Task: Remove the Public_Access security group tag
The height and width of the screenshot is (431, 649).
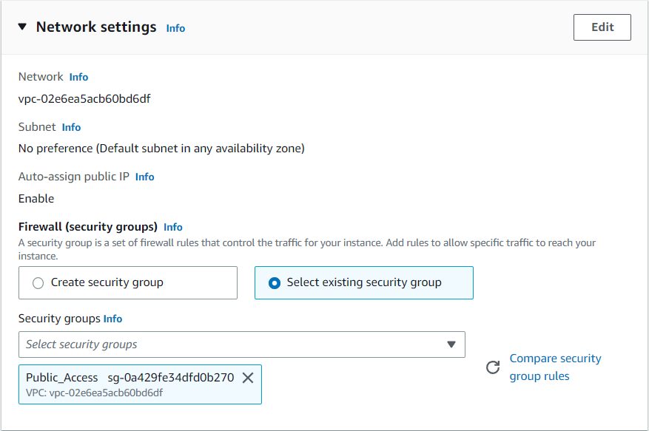Action: point(248,378)
